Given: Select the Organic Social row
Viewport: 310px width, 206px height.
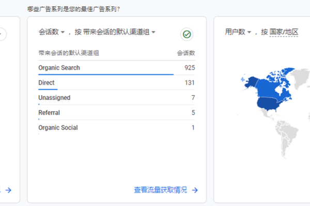Looking at the screenshot, I should [x=117, y=128].
